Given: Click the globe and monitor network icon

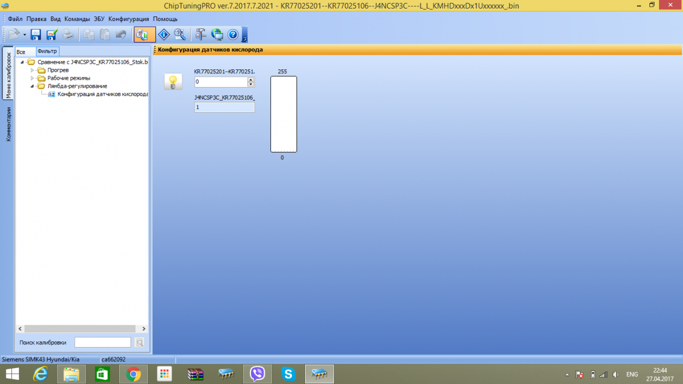Looking at the screenshot, I should [217, 35].
